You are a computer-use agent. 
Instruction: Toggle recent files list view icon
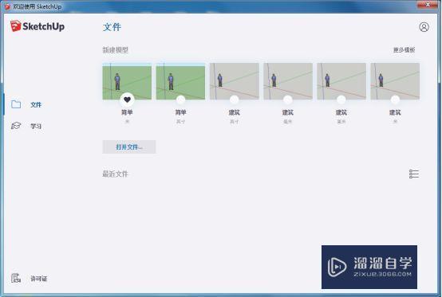(414, 174)
